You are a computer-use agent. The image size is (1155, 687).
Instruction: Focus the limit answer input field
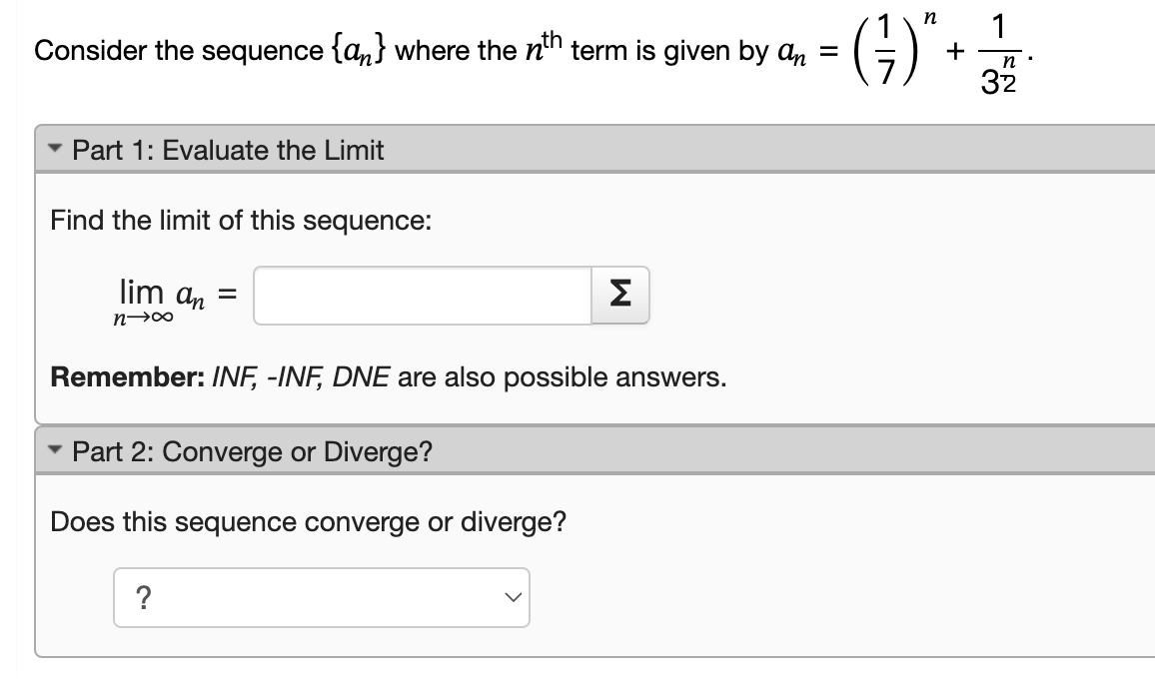(423, 296)
